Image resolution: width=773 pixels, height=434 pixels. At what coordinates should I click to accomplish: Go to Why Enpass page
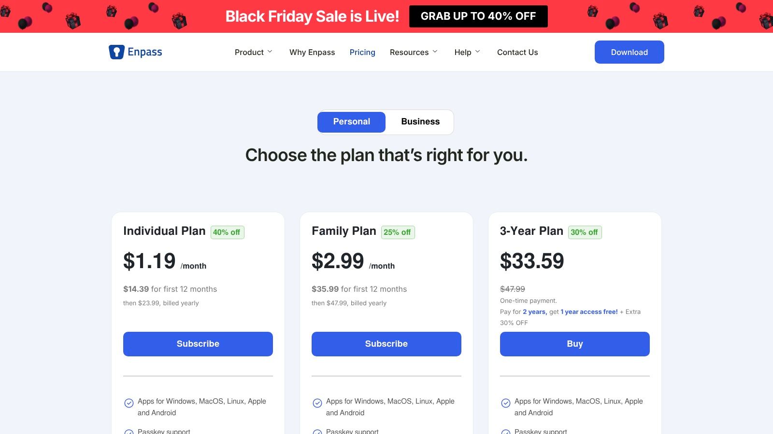(x=312, y=52)
